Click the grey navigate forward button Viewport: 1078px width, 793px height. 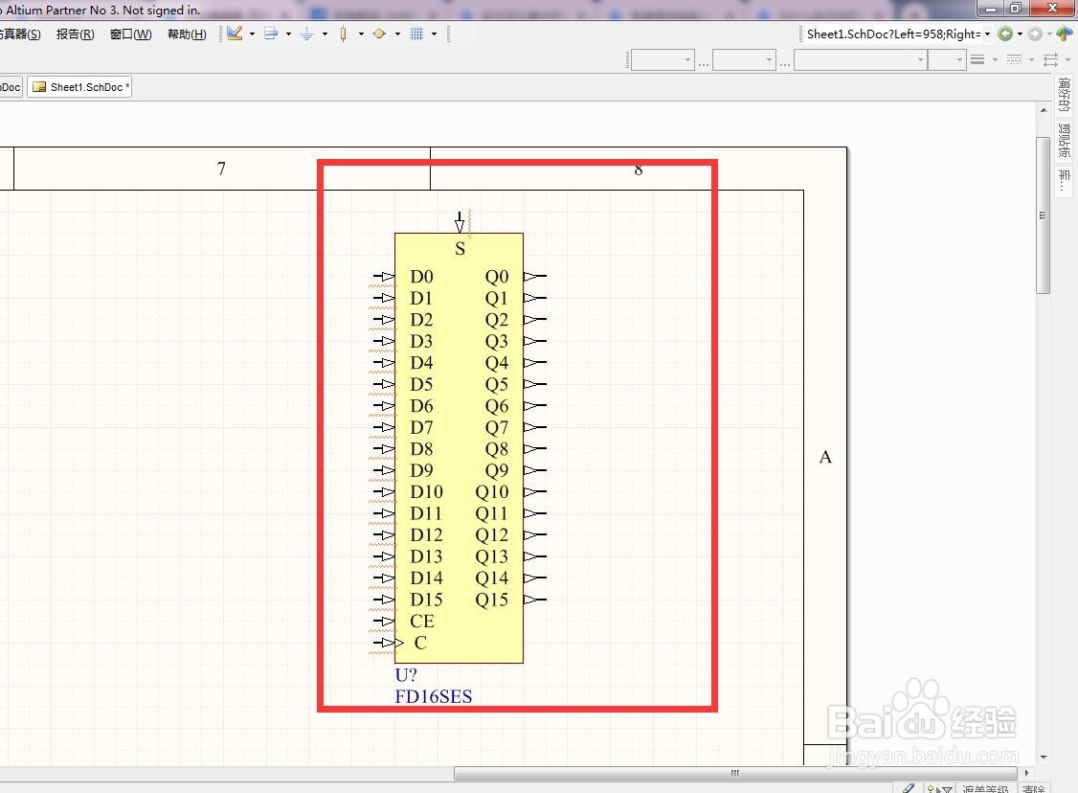point(1035,34)
